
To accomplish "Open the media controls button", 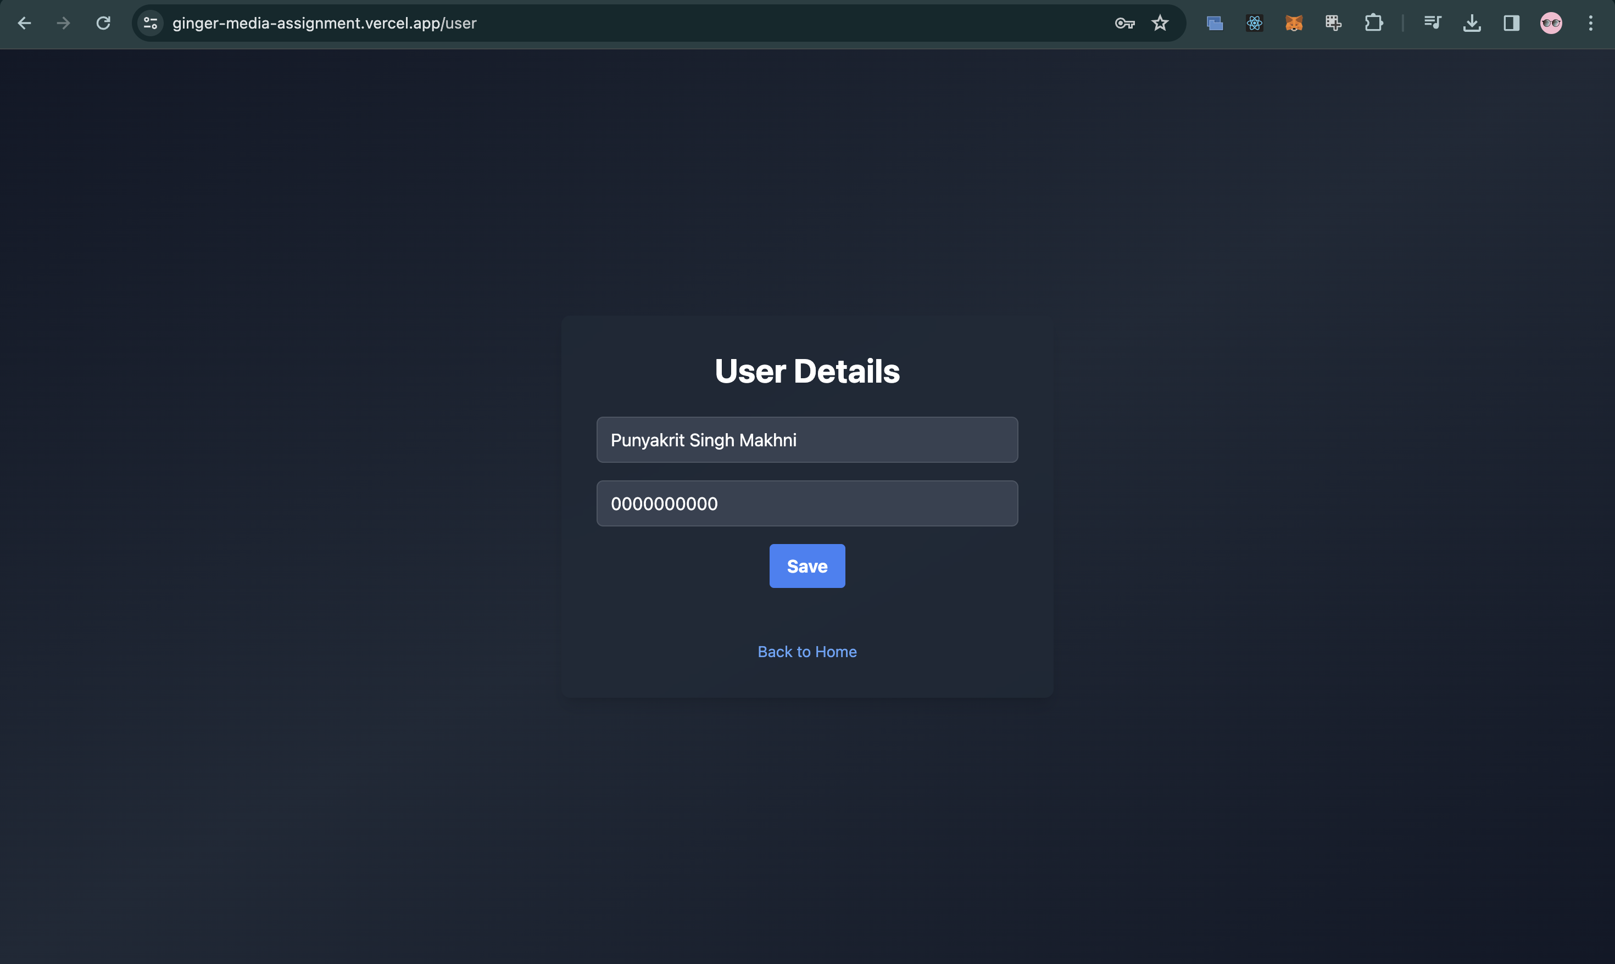I will coord(1433,24).
